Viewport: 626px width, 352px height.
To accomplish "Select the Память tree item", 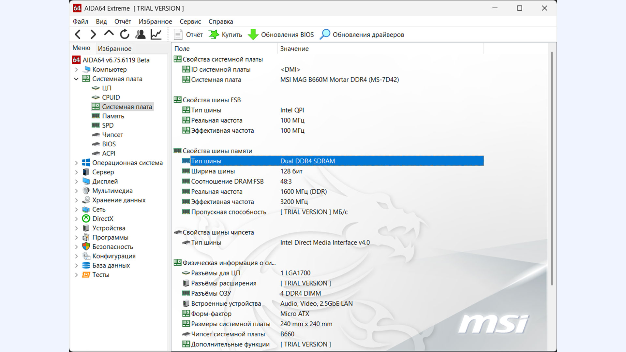I will [113, 116].
